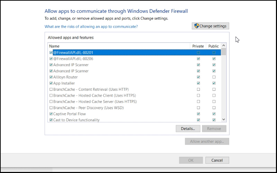Click the Remove button
The image size is (277, 173).
pos(214,129)
